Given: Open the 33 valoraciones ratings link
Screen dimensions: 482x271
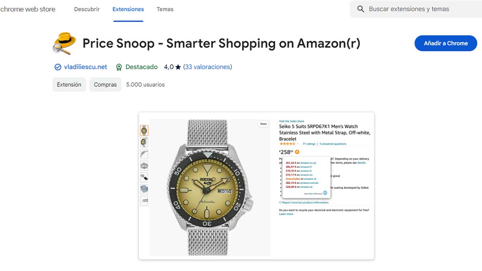Looking at the screenshot, I should (x=207, y=67).
